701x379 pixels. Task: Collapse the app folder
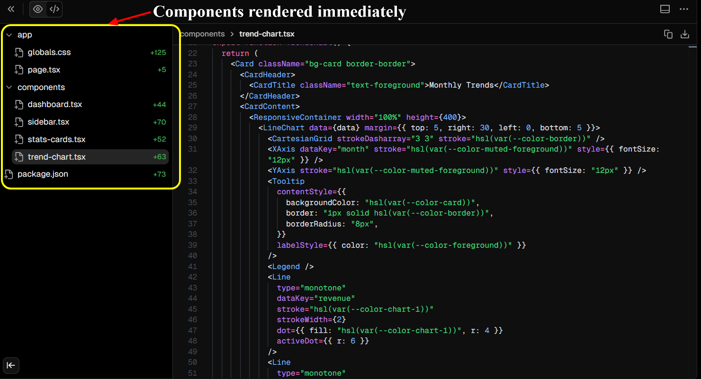(9, 35)
